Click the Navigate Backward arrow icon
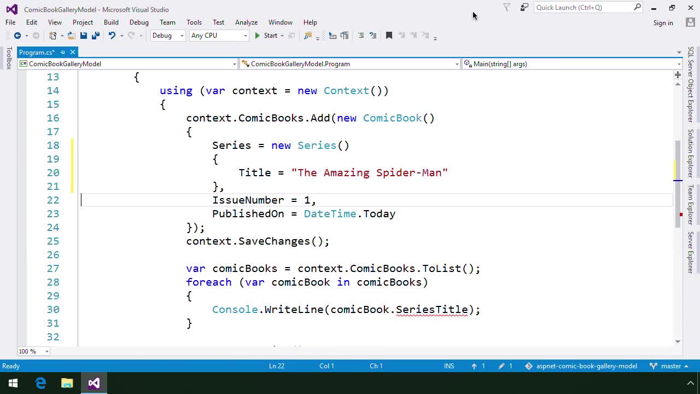 click(x=17, y=35)
